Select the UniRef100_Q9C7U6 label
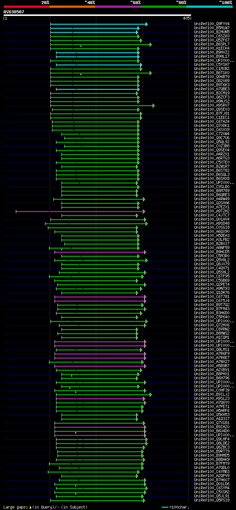 [x=212, y=138]
